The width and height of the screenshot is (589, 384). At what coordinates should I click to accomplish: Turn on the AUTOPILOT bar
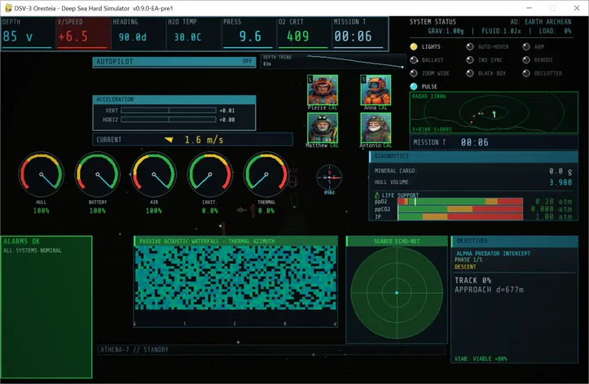[174, 62]
